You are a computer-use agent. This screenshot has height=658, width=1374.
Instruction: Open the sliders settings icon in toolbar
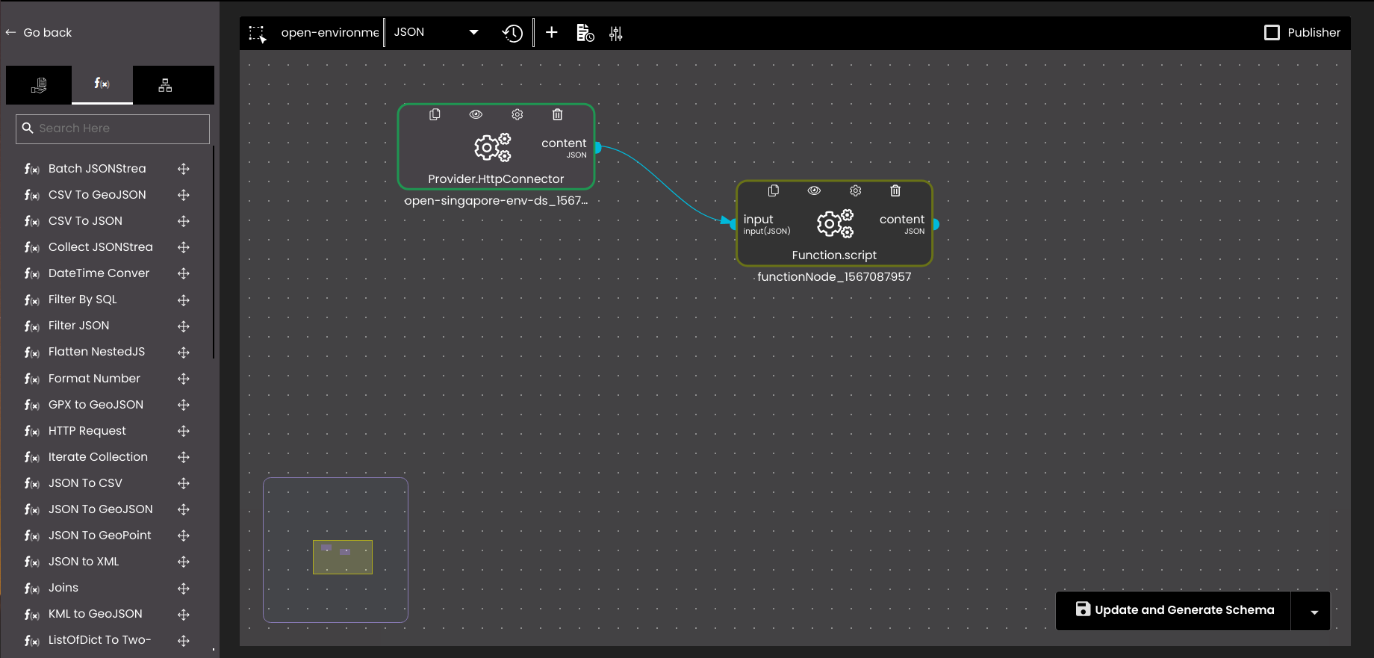616,34
